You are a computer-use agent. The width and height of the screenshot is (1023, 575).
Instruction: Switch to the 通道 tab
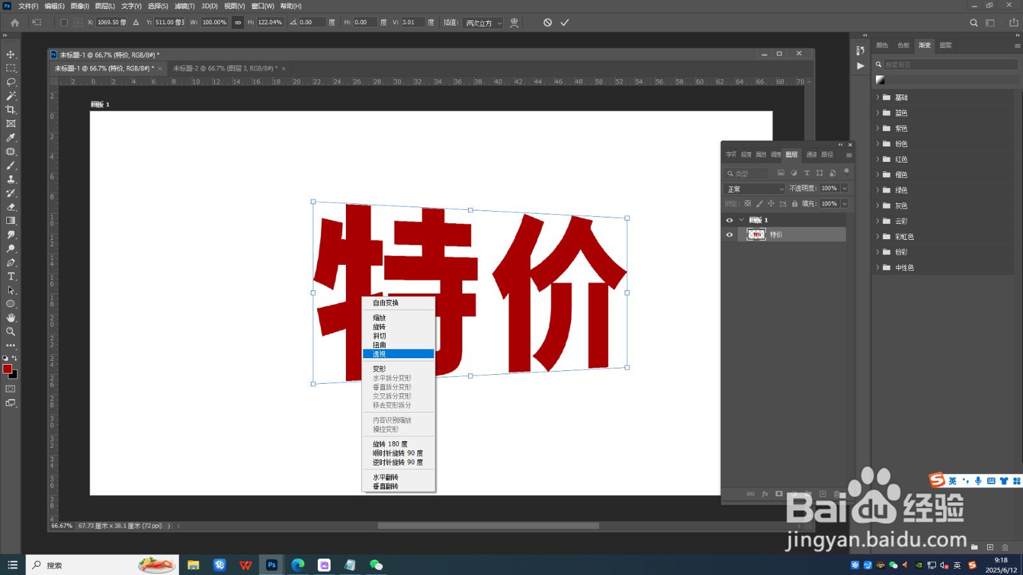811,155
